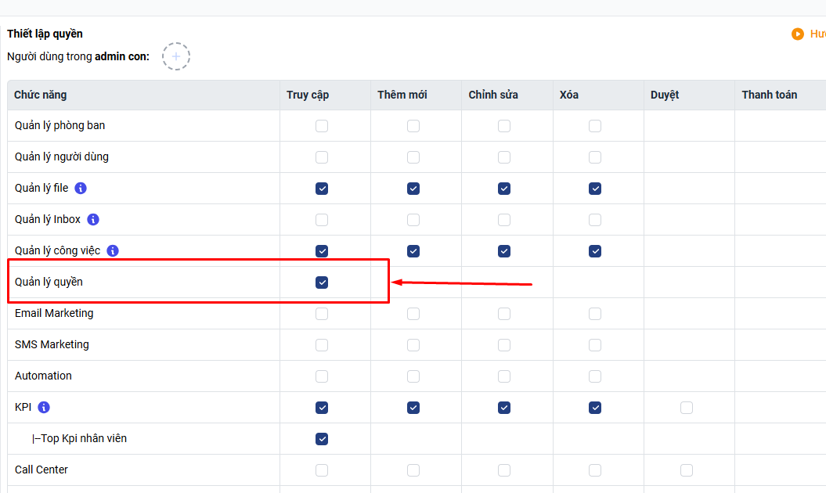
Task: Tick Duyệt checkbox for Call Center
Action: point(687,470)
